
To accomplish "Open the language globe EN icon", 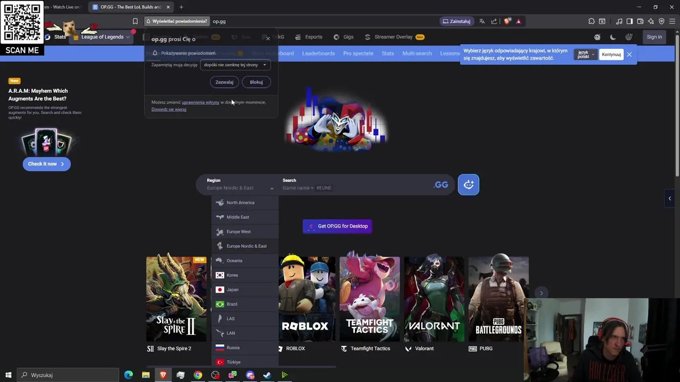I will point(629,37).
